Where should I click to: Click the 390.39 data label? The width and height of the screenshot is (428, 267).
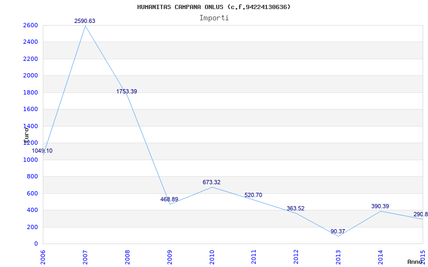click(x=380, y=206)
